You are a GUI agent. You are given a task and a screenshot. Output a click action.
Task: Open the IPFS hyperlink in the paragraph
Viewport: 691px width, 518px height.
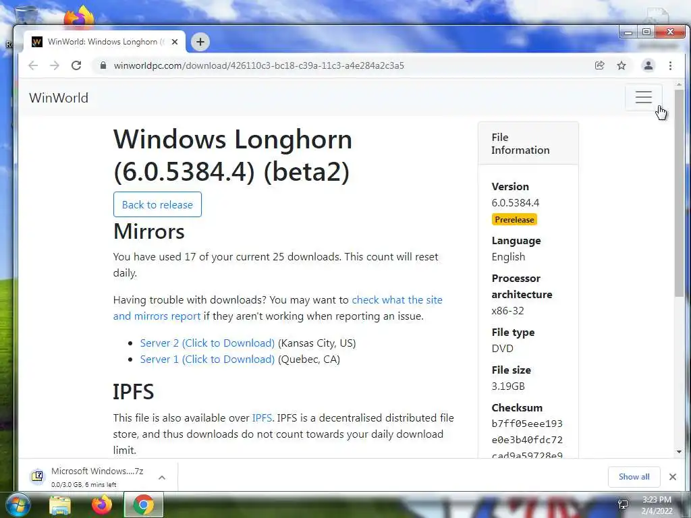[262, 418]
